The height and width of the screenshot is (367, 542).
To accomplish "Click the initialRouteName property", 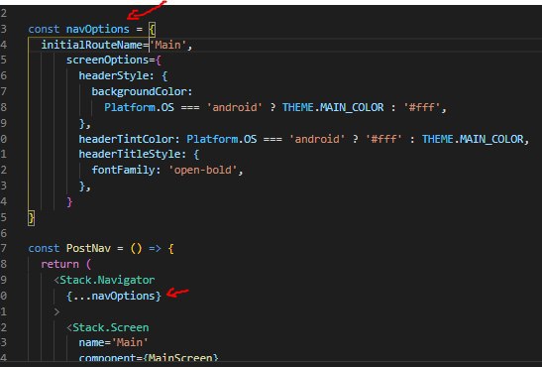I will pyautogui.click(x=91, y=45).
